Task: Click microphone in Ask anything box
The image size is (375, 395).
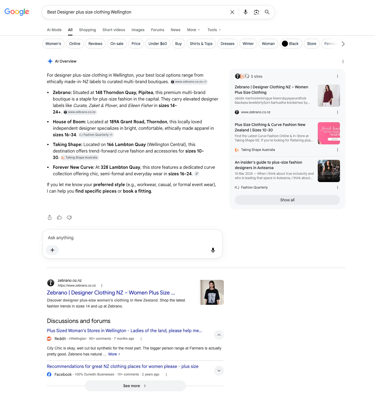Action: pyautogui.click(x=213, y=250)
